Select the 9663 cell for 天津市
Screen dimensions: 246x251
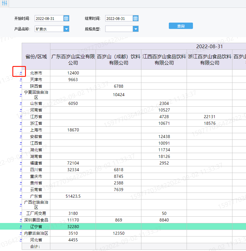(73, 80)
